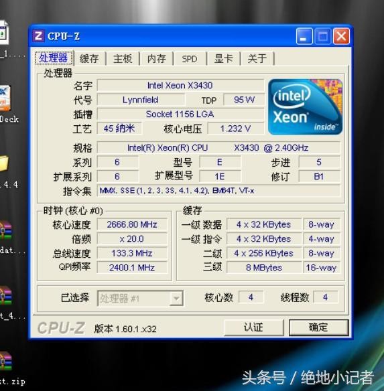
Task: Click the core count value next to 核心数
Action: click(x=251, y=297)
